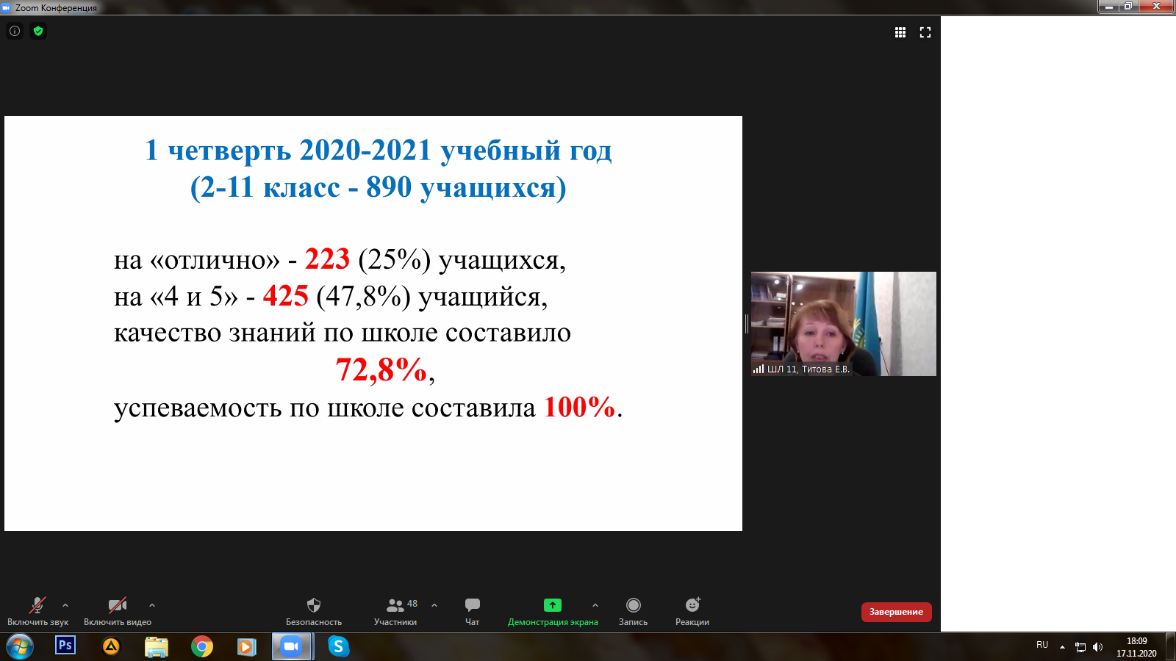Close the Zoom window

coord(1156,7)
